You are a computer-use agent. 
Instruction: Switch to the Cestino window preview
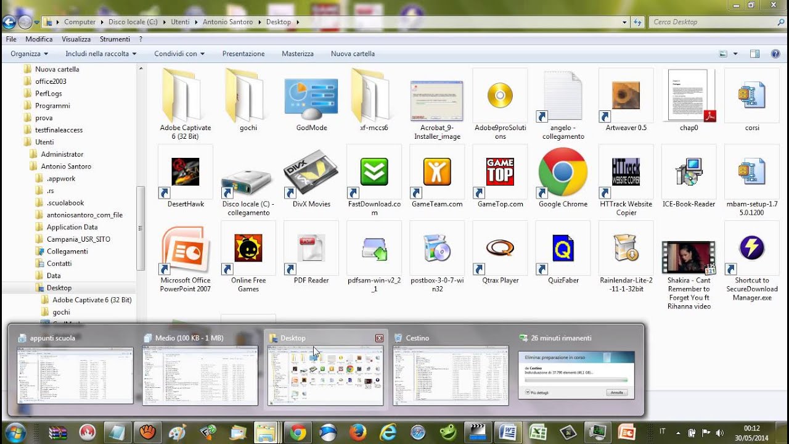451,369
